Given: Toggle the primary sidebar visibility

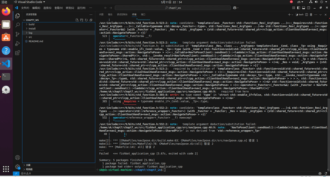Looking at the screenshot, I should tap(299, 8).
